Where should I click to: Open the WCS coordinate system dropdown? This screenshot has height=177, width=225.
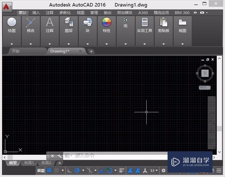pyautogui.click(x=205, y=87)
